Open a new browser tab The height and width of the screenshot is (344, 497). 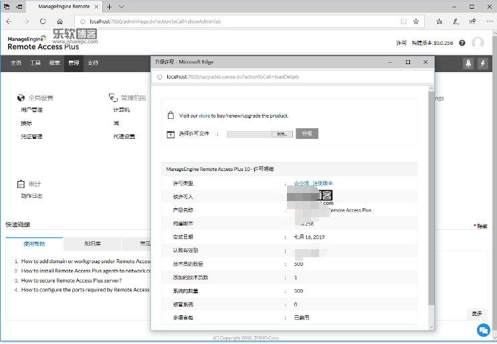[x=109, y=7]
